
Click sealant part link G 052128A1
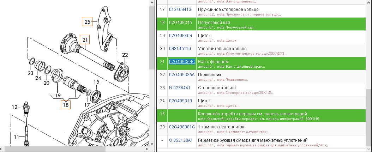[181, 140]
